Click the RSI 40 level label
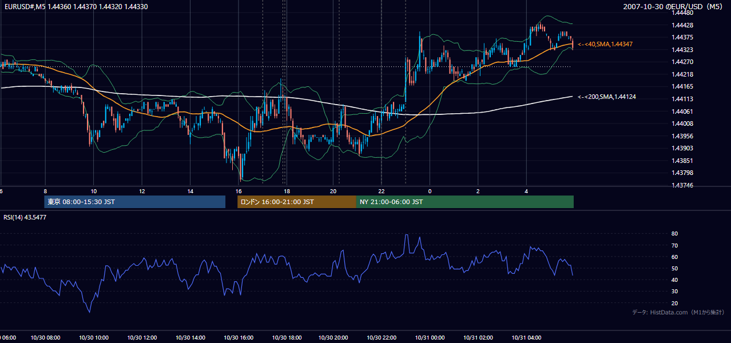This screenshot has height=343, width=731. [x=674, y=280]
